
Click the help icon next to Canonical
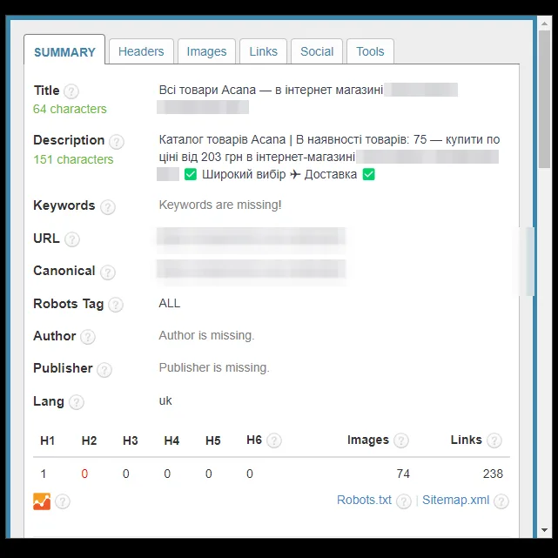[107, 272]
